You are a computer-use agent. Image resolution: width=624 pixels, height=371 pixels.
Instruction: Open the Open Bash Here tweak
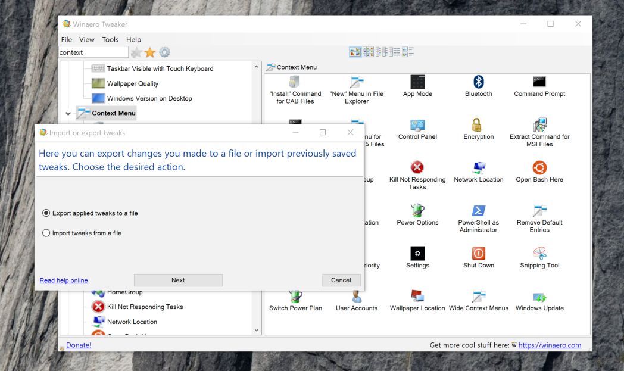[539, 172]
